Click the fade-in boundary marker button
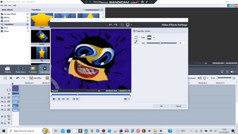 point(74,99)
